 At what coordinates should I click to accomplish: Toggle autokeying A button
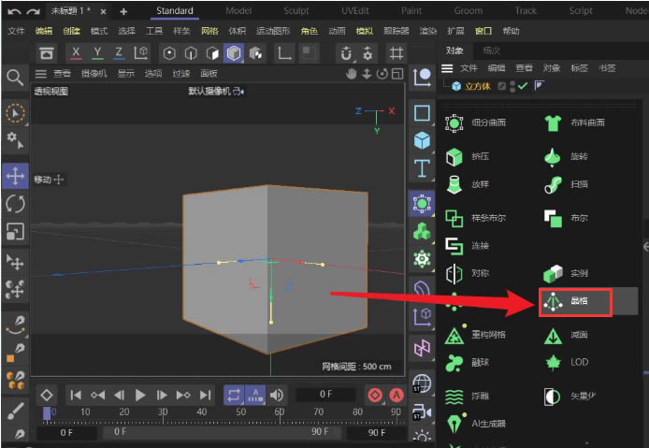click(397, 396)
